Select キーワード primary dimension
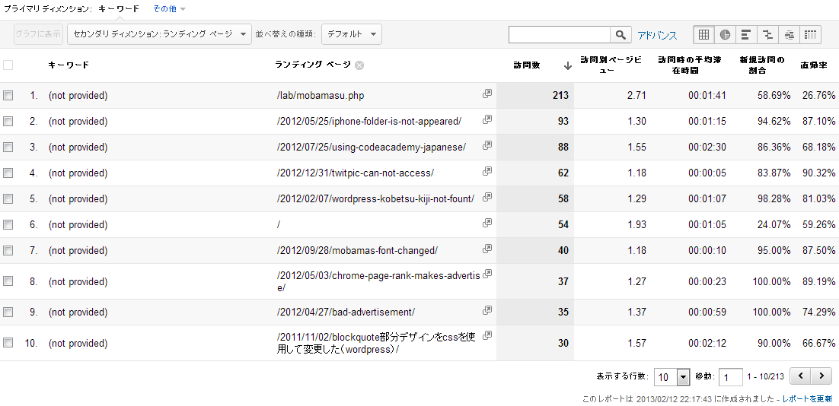This screenshot has width=839, height=406. [x=118, y=9]
